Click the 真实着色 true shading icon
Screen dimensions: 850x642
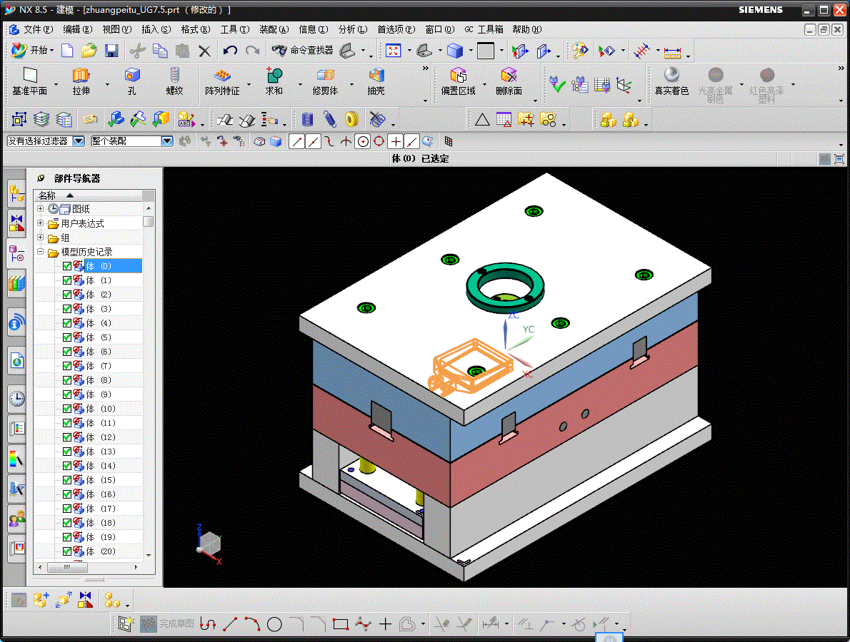pos(671,75)
